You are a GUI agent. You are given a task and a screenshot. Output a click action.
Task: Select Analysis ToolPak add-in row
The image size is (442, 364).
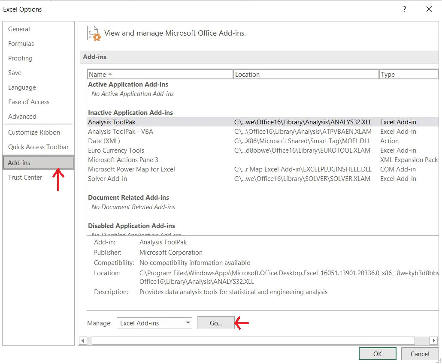click(263, 122)
